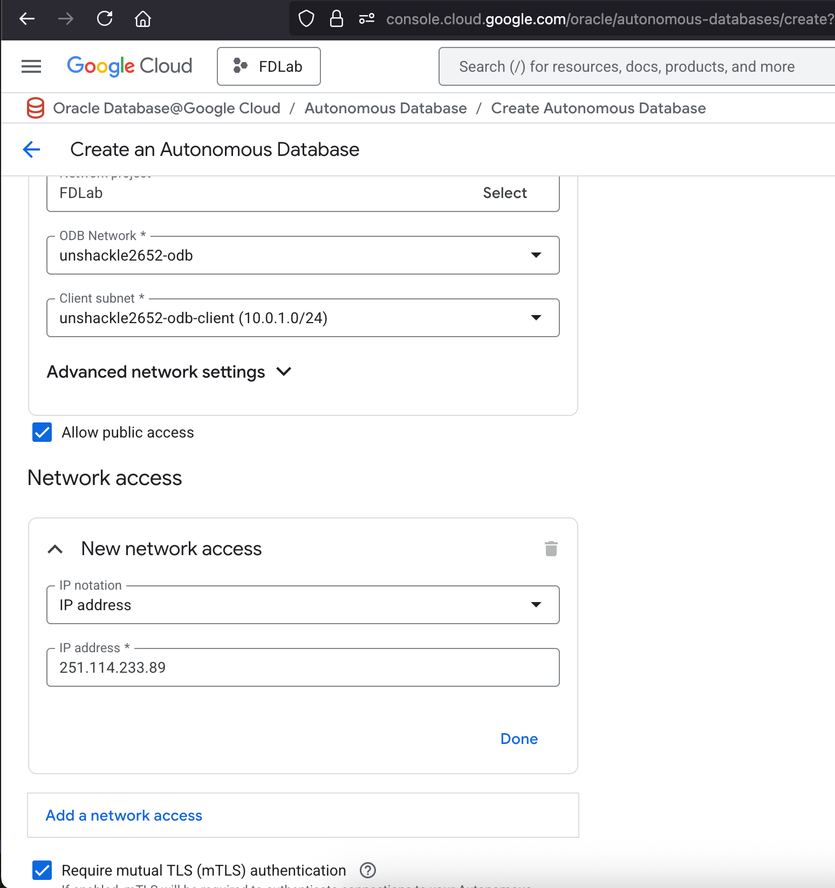Uncheck Allow public access
Screen dimensions: 835x888
42,432
